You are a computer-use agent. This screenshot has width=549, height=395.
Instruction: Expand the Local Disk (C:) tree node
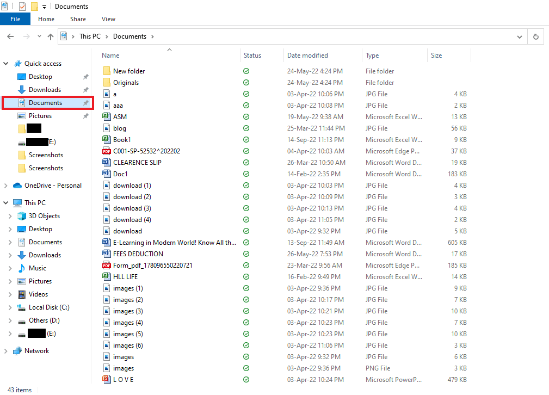(x=10, y=307)
